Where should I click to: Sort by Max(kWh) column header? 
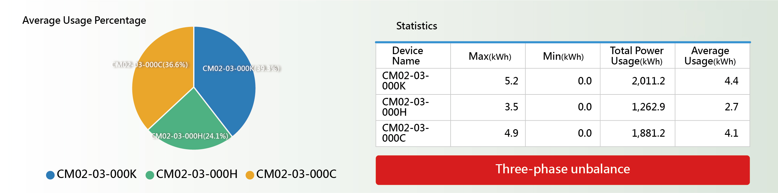pyautogui.click(x=490, y=56)
